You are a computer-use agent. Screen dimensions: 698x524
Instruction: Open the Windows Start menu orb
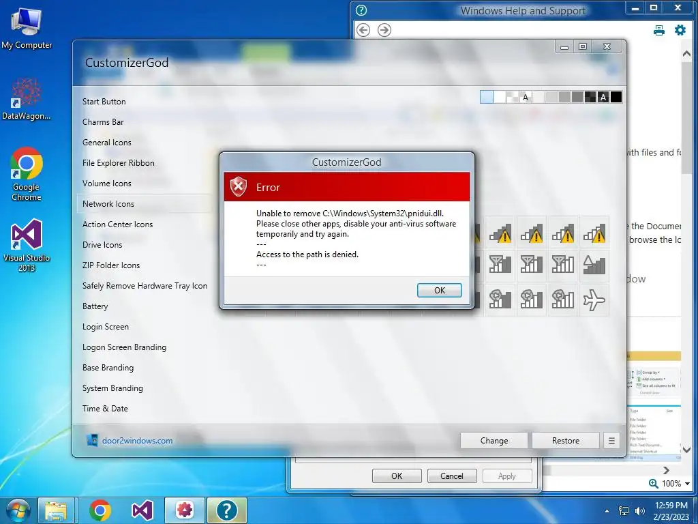click(x=18, y=511)
